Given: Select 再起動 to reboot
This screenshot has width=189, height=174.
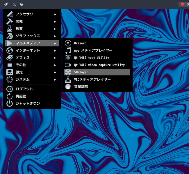Looking at the screenshot, I should pos(32,96).
